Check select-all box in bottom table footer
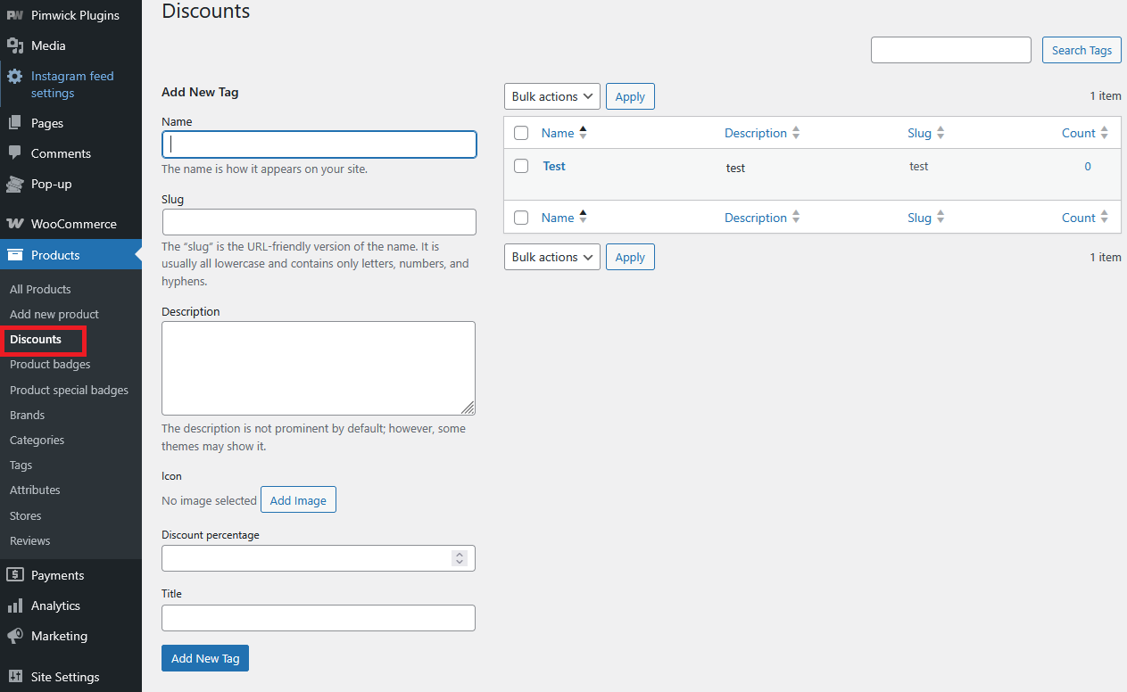1127x692 pixels. click(x=522, y=218)
